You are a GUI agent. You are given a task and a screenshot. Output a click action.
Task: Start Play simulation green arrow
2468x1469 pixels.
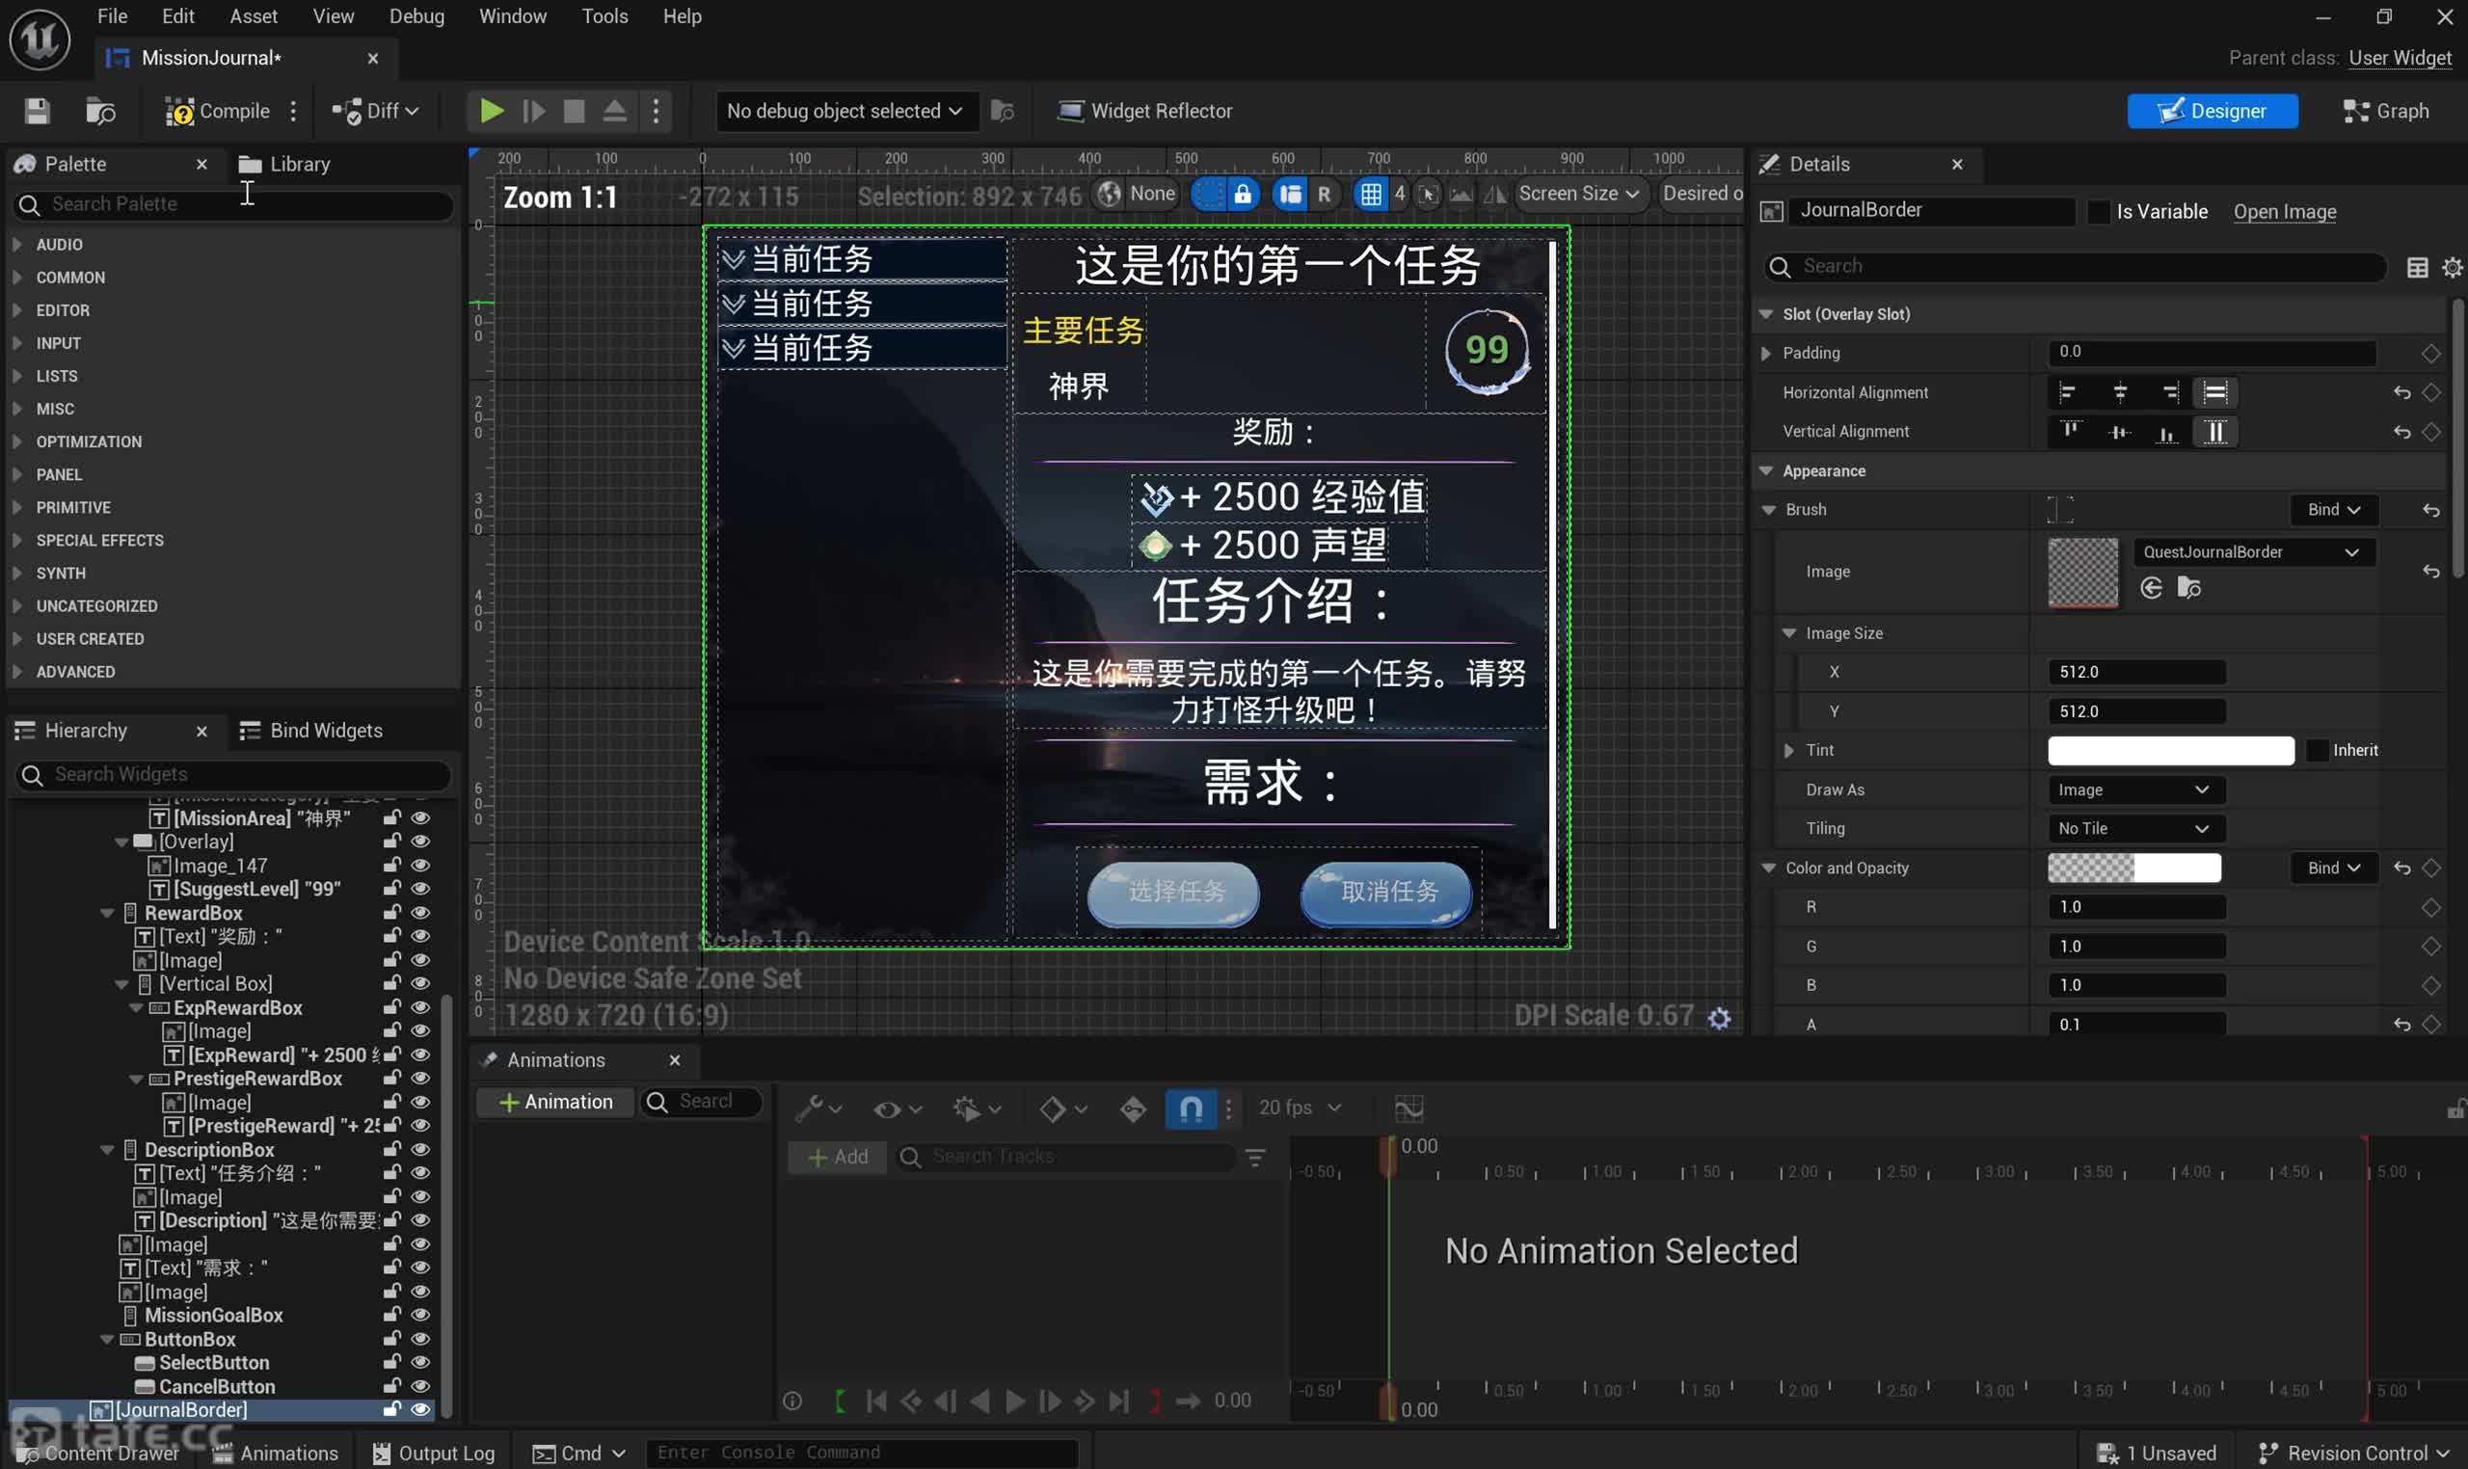491,111
